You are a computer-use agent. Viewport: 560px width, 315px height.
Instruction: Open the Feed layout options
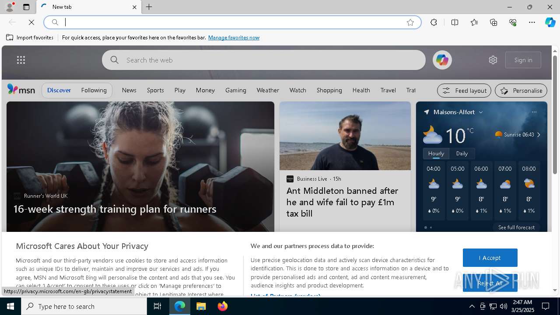464,91
